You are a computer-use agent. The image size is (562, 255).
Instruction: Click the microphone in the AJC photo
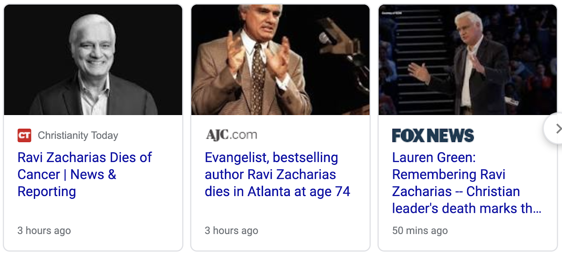tap(325, 38)
